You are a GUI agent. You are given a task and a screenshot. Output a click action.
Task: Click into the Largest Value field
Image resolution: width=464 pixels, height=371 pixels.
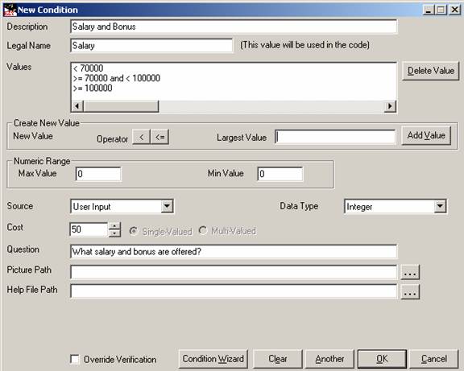pos(335,137)
